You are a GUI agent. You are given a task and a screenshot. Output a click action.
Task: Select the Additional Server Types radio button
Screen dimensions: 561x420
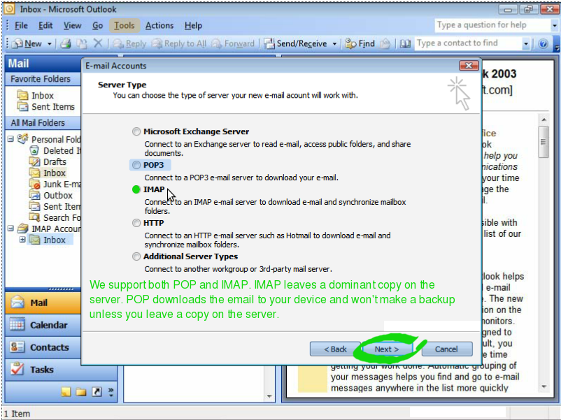(136, 256)
